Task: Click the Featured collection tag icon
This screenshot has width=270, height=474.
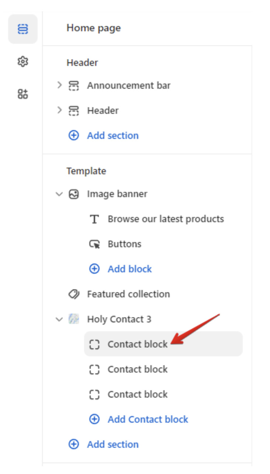Action: click(x=74, y=294)
